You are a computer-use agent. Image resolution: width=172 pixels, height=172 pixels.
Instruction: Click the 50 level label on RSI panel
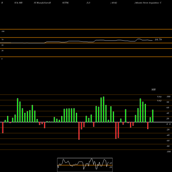[x=2, y=45]
